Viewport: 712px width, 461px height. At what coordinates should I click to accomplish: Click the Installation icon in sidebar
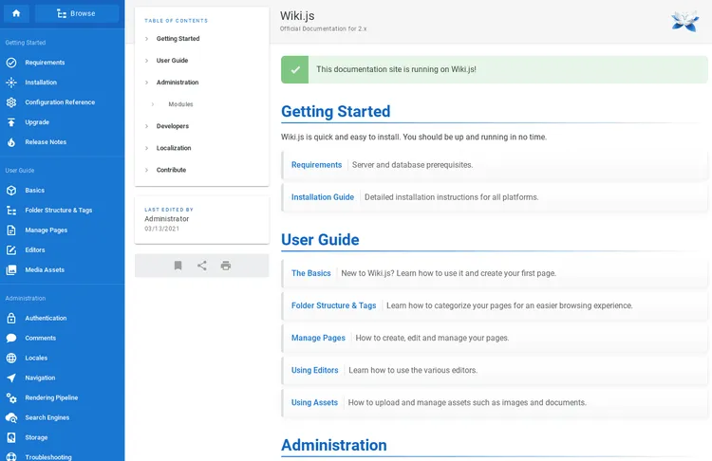[11, 83]
